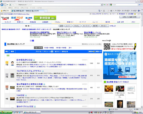Click the search magnifier icon beside Google box
This screenshot has width=143, height=114.
[x=140, y=5]
